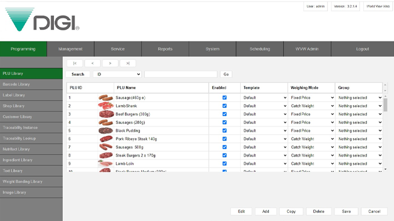This screenshot has height=221, width=394.
Task: Open the search field ID dropdown
Action: click(x=117, y=74)
